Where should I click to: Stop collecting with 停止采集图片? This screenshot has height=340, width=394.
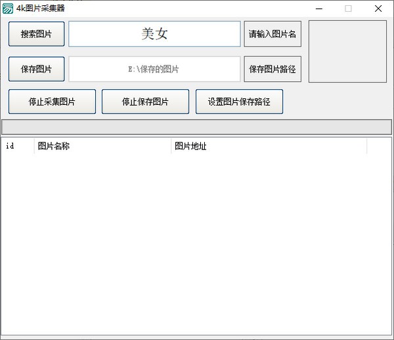52,102
